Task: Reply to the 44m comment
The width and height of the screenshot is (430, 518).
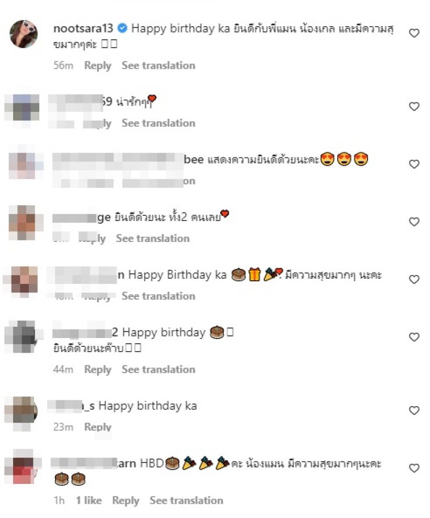Action: [98, 369]
